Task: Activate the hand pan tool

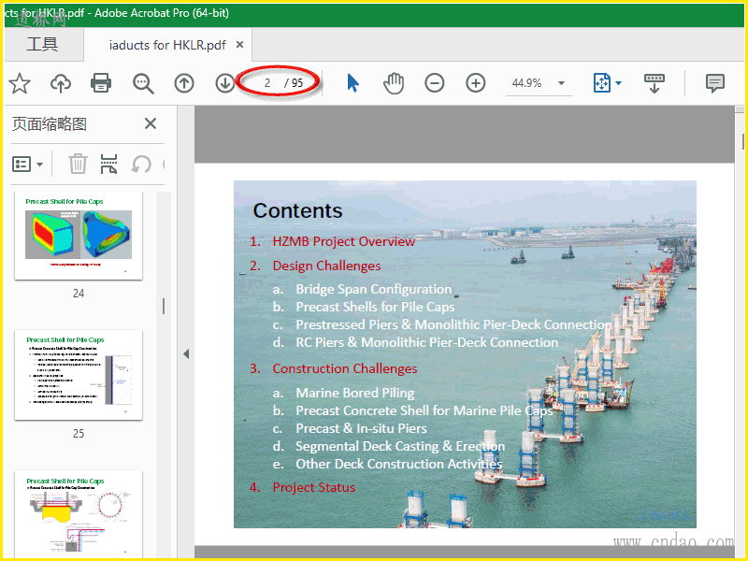Action: (394, 83)
